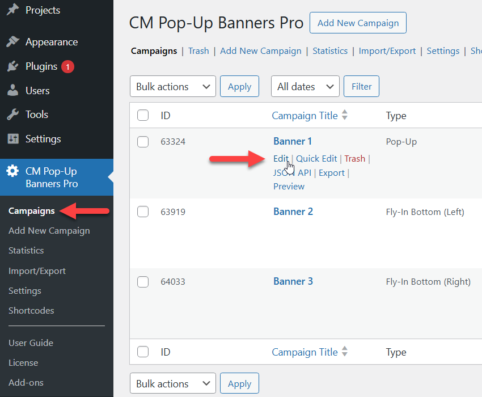The image size is (482, 397).
Task: Open the Banner 2 campaign title
Action: (x=293, y=212)
